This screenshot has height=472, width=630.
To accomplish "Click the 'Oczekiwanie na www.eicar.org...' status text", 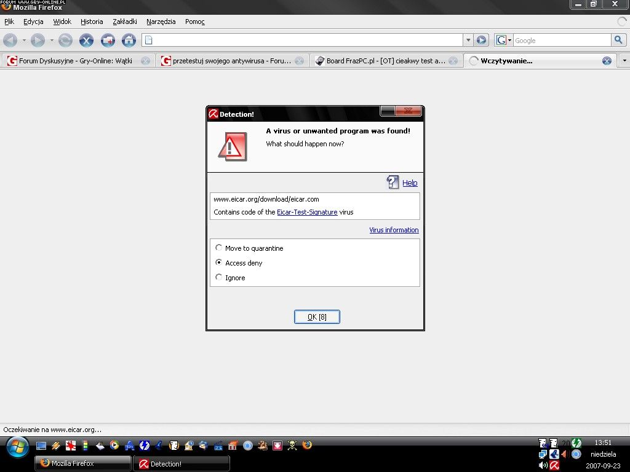I will tap(52, 430).
